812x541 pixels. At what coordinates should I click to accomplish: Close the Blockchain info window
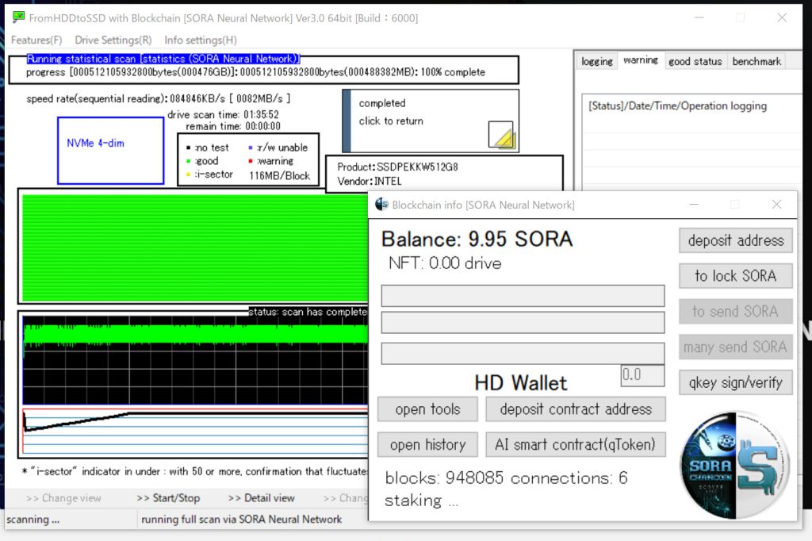(x=776, y=204)
